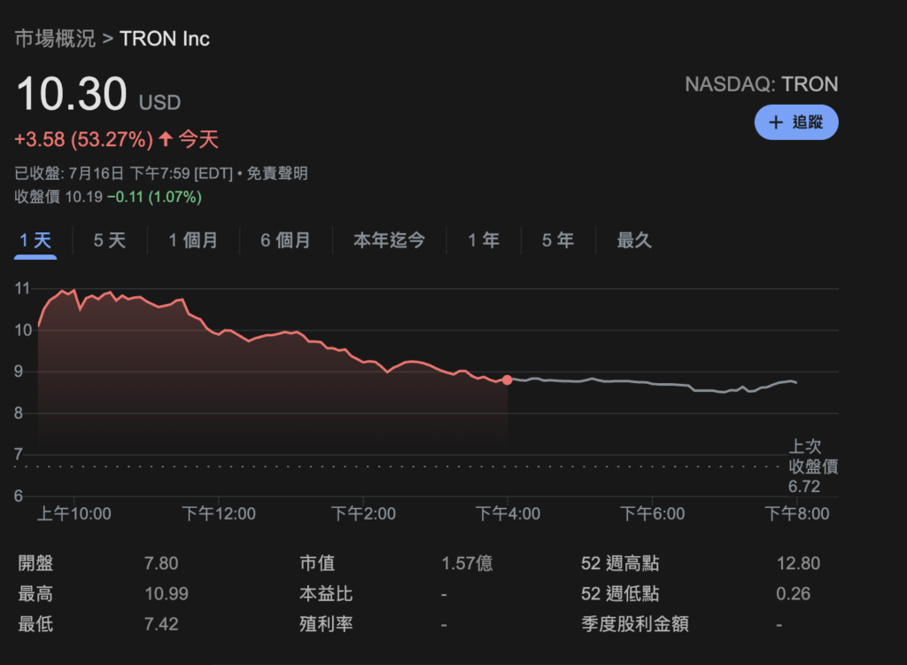Click the 追蹤 follow button
Screen dimensions: 907x665
(x=796, y=122)
